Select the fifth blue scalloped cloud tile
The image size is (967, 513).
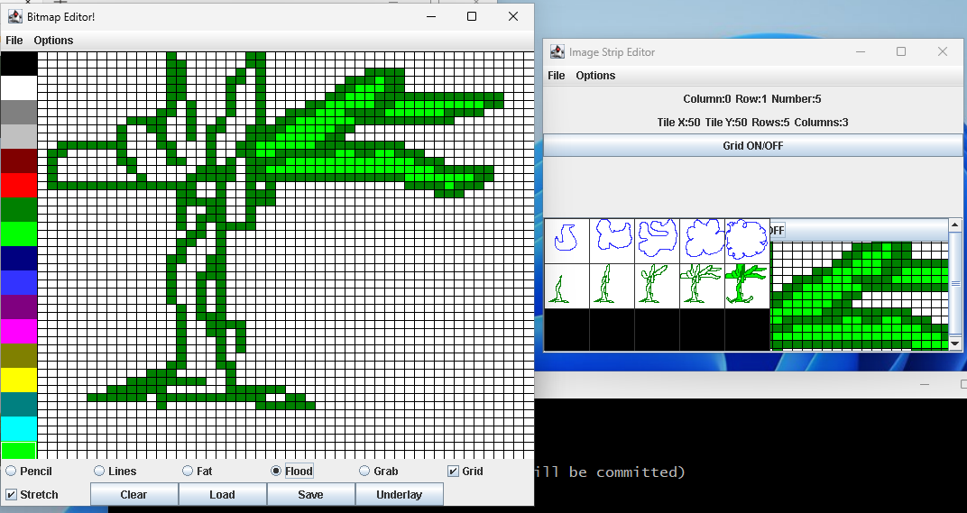click(748, 241)
